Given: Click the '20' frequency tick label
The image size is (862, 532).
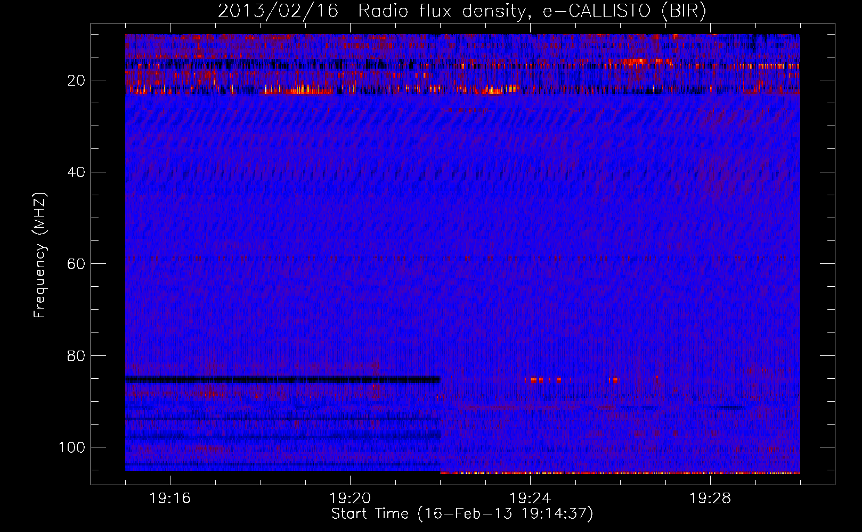Looking at the screenshot, I should [76, 80].
